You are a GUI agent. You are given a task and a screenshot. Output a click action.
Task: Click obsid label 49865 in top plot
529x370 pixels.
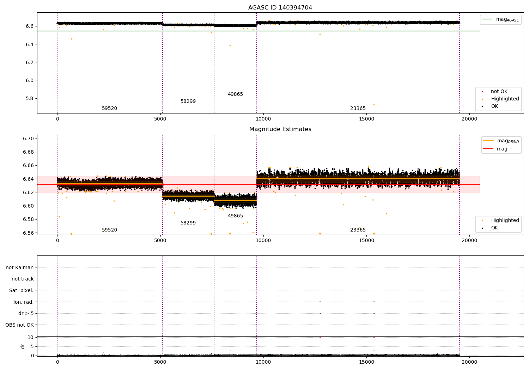235,94
